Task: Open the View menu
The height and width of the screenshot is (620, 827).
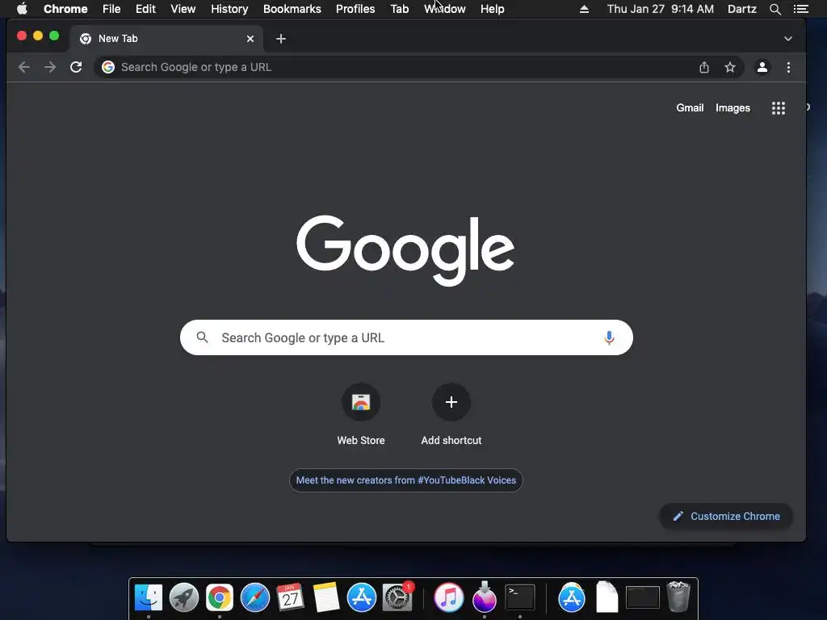Action: (183, 9)
